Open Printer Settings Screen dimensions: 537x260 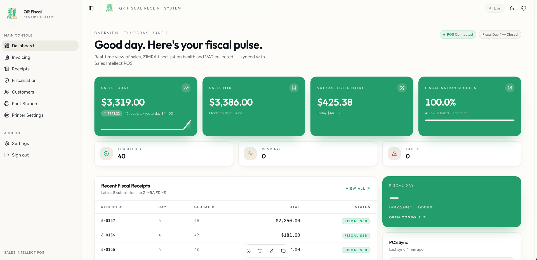coord(40,115)
